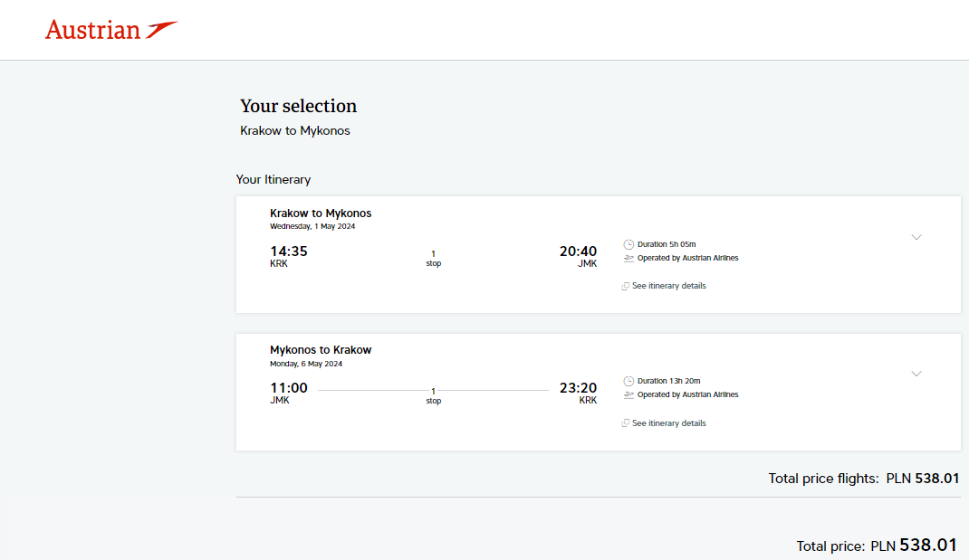
Task: Expand the Krakow to Mykonos flight card
Action: point(916,237)
